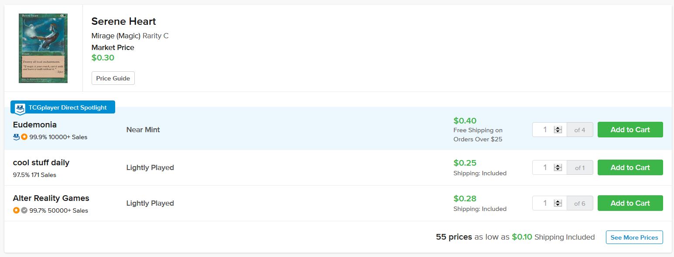
Task: Open the Serene Heart card image thumbnail
Action: pyautogui.click(x=43, y=48)
